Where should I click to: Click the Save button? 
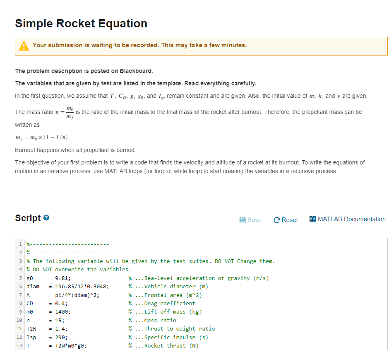250,220
